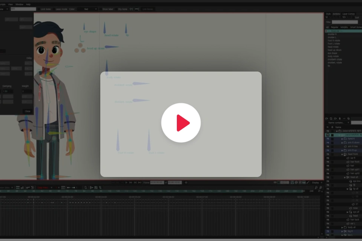The height and width of the screenshot is (241, 362).
Task: Toggle visibility of 'hand R' layer
Action: pyautogui.click(x=328, y=139)
